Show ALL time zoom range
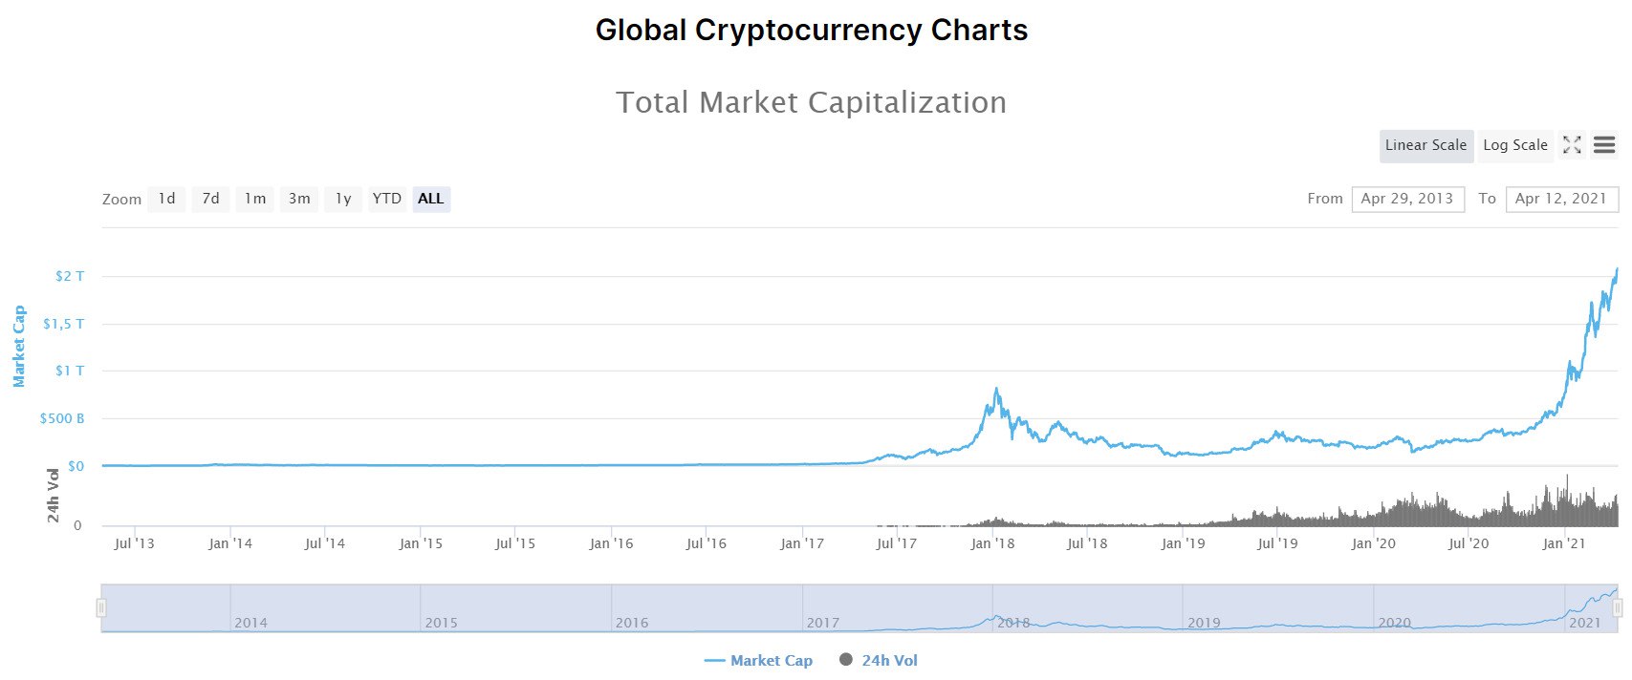The width and height of the screenshot is (1632, 680). [x=431, y=199]
